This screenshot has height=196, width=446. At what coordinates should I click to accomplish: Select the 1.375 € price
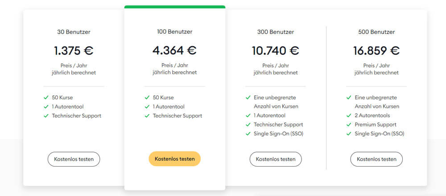pos(74,51)
